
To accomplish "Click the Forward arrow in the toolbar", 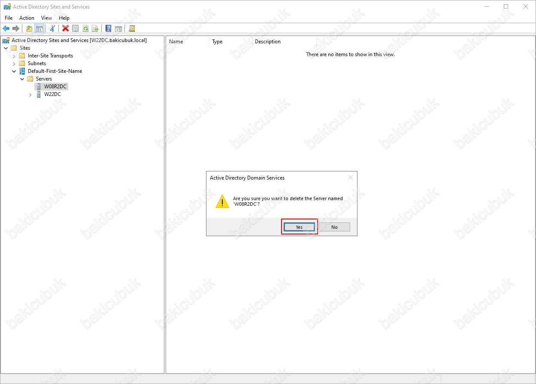I will pyautogui.click(x=16, y=29).
